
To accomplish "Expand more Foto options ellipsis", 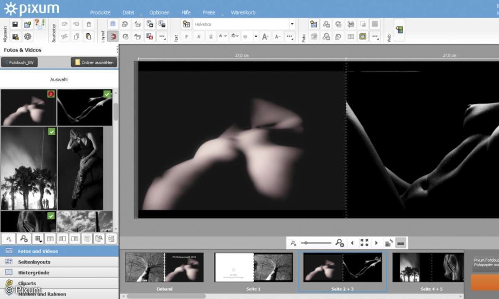I will pyautogui.click(x=375, y=37).
